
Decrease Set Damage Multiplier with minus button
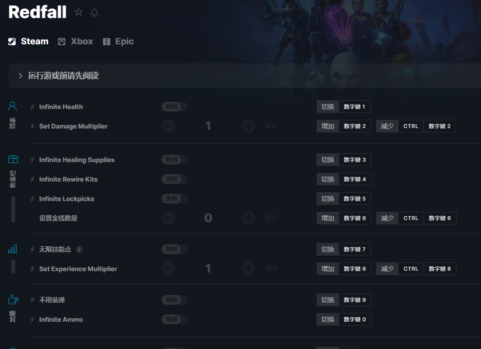pyautogui.click(x=168, y=126)
